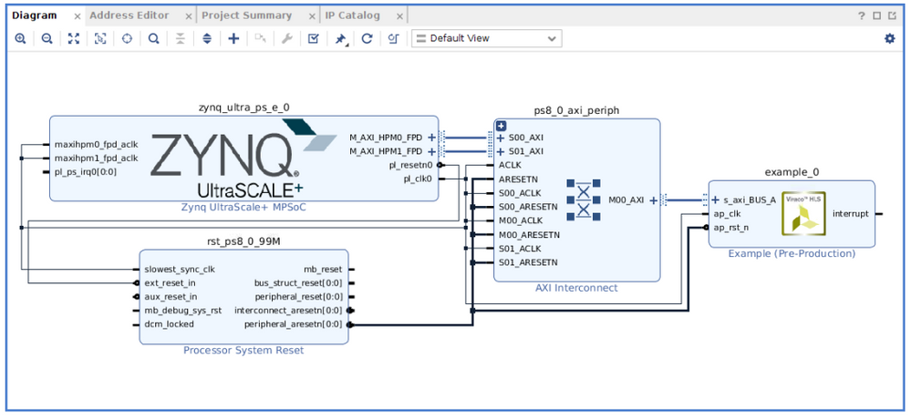Click the Expand All toolbar icon
The image size is (911, 420).
[207, 38]
